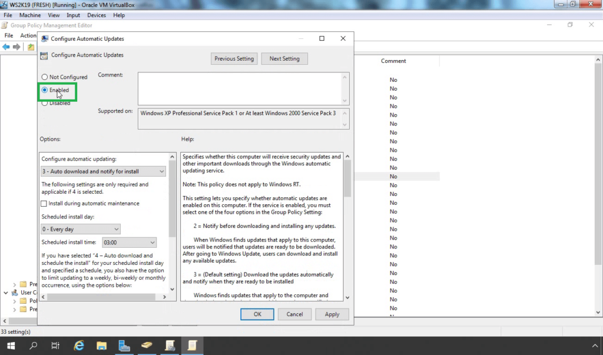Open the VirtualBox View menu

(x=54, y=15)
